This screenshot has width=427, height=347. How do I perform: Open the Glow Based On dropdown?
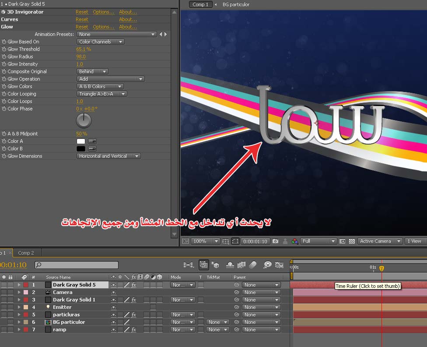click(101, 42)
